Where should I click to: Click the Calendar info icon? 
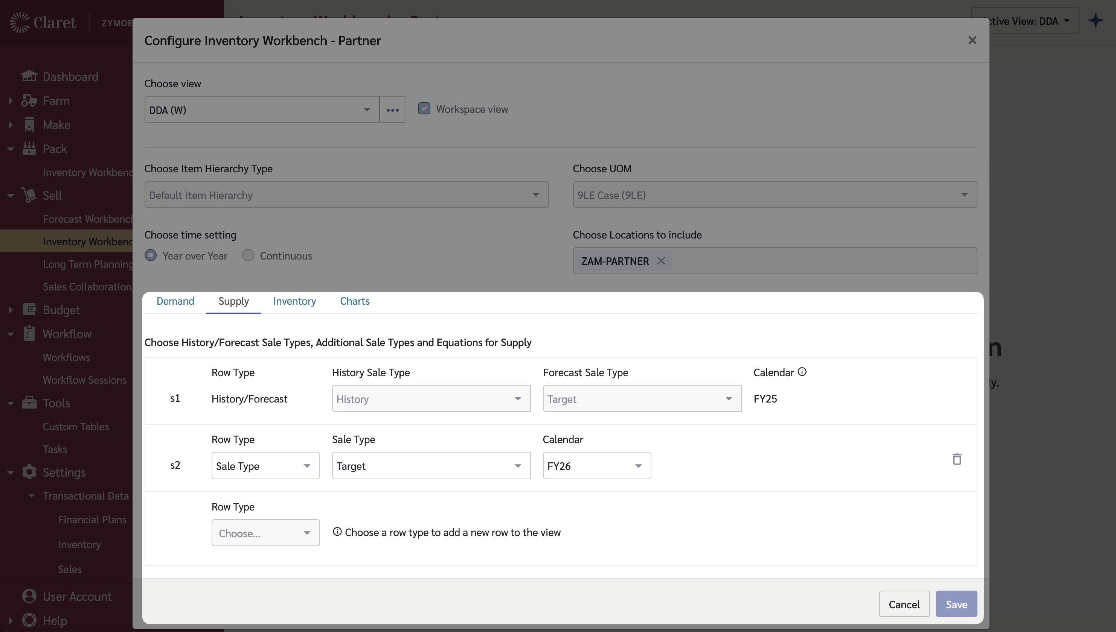[802, 372]
